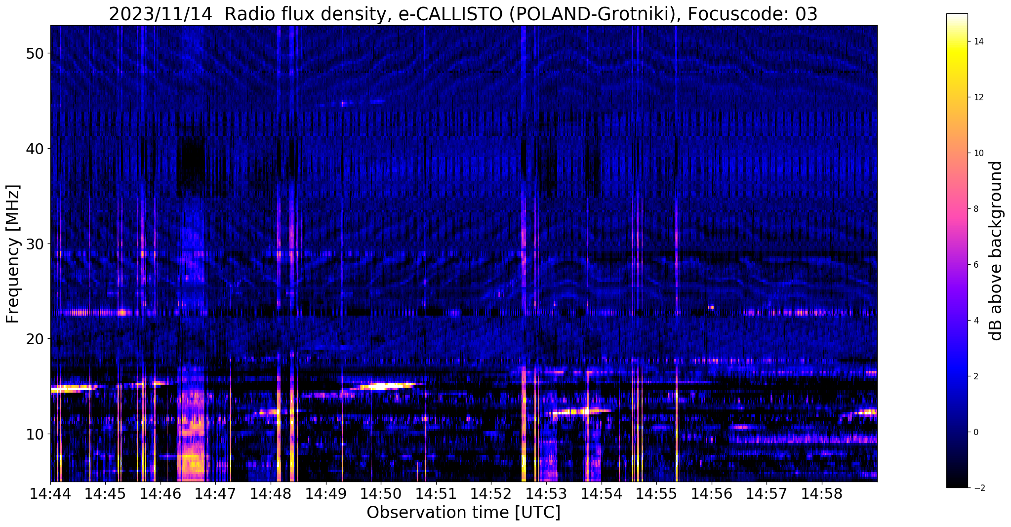Click the 10 MHz frequency tick label
Screen dimensions: 1011x527
click(x=35, y=434)
